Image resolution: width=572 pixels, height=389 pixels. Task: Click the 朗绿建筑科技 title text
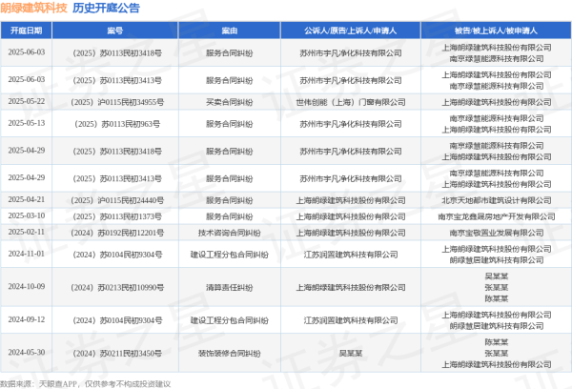33,8
